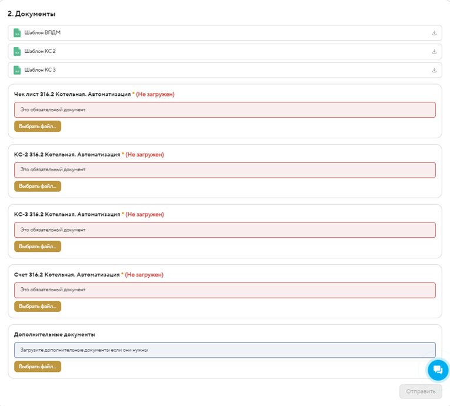Open the Шаблон КС 2 template link
Screen dimensions: 450x406
40,52
